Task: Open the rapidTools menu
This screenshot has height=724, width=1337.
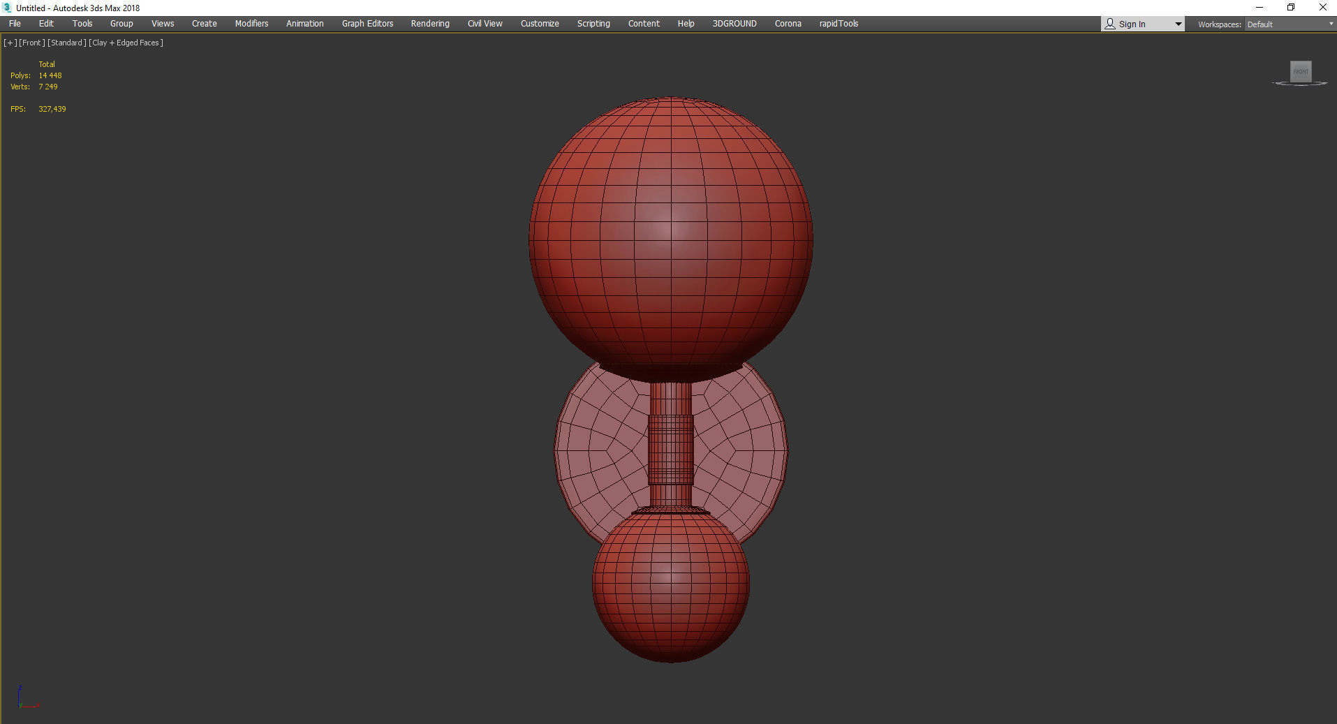Action: tap(839, 24)
